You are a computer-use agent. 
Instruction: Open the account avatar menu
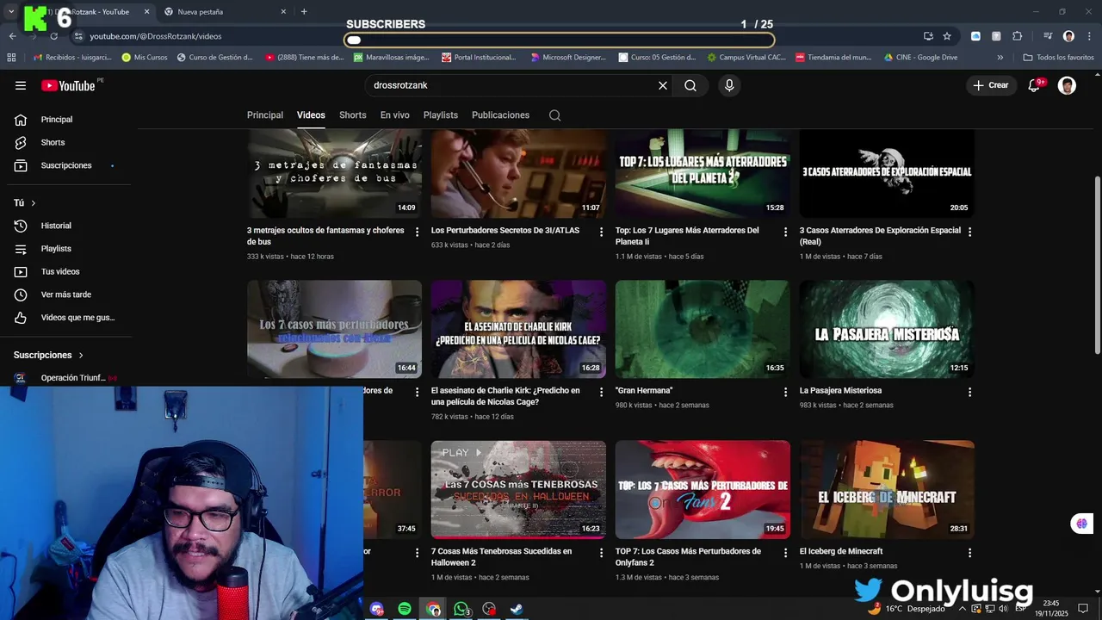[x=1067, y=85]
